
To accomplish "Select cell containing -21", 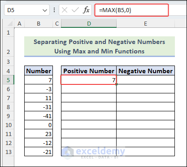I will (x=39, y=152).
